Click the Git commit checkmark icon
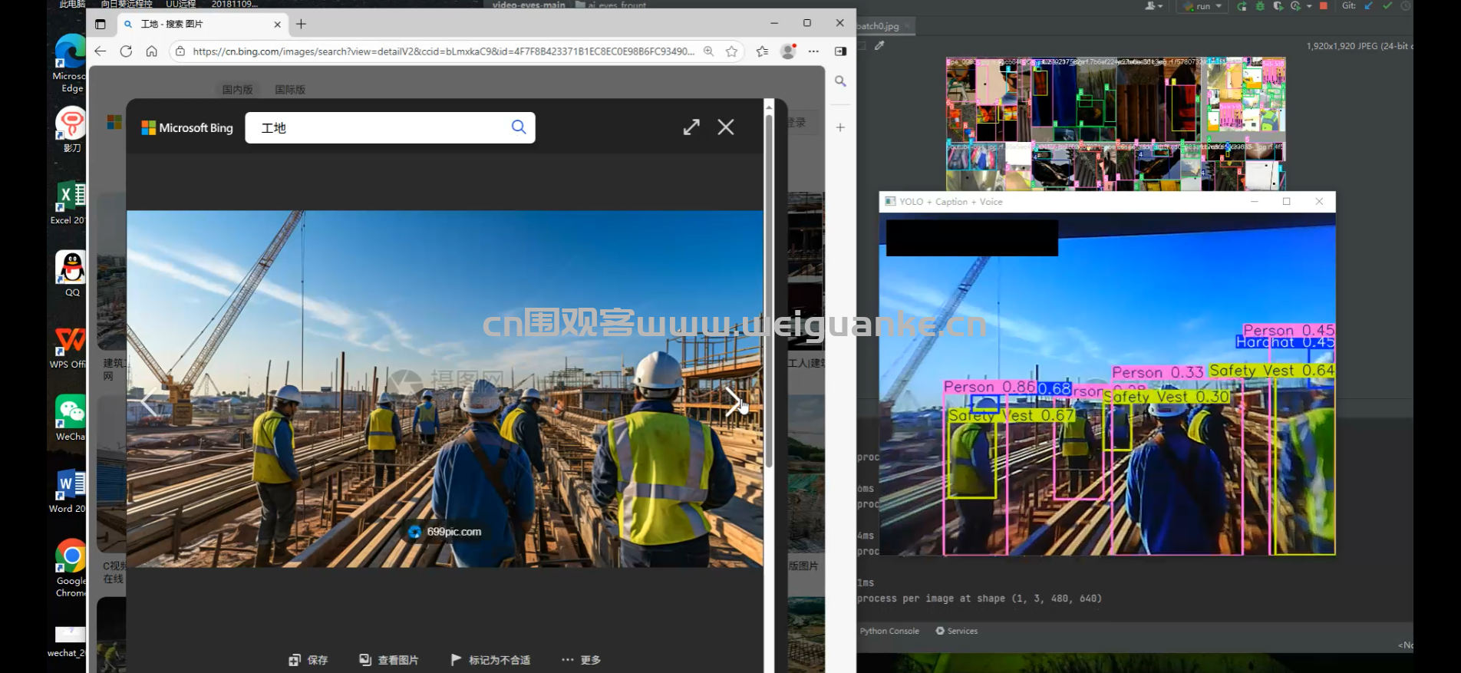1461x673 pixels. point(1387,6)
